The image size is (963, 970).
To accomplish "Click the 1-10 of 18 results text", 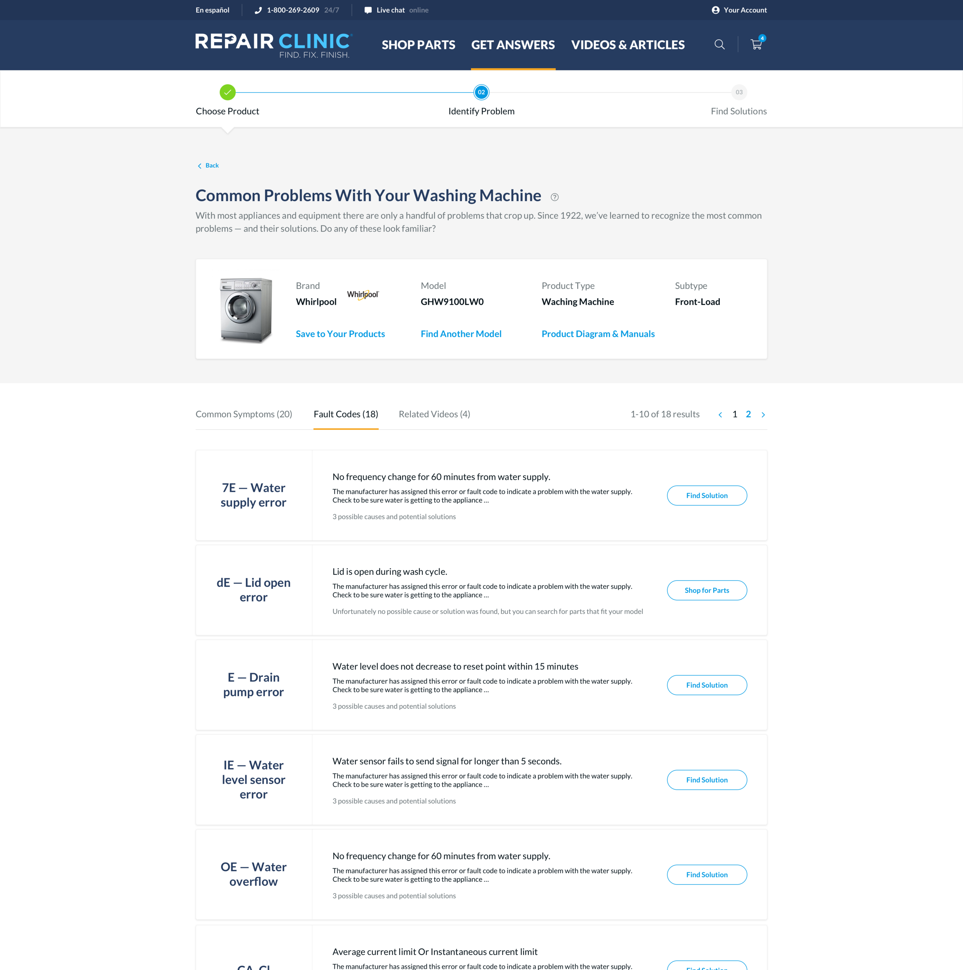I will pyautogui.click(x=665, y=414).
